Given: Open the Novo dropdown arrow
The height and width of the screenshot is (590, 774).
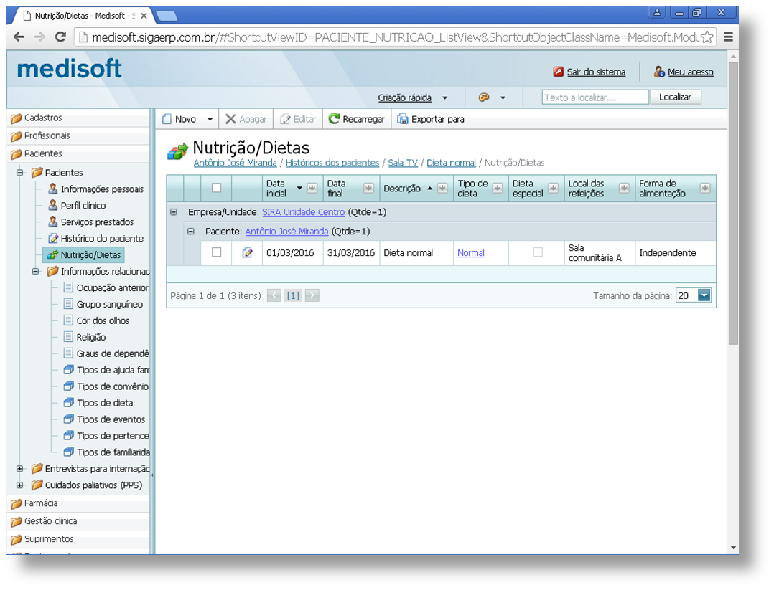Looking at the screenshot, I should coord(210,119).
